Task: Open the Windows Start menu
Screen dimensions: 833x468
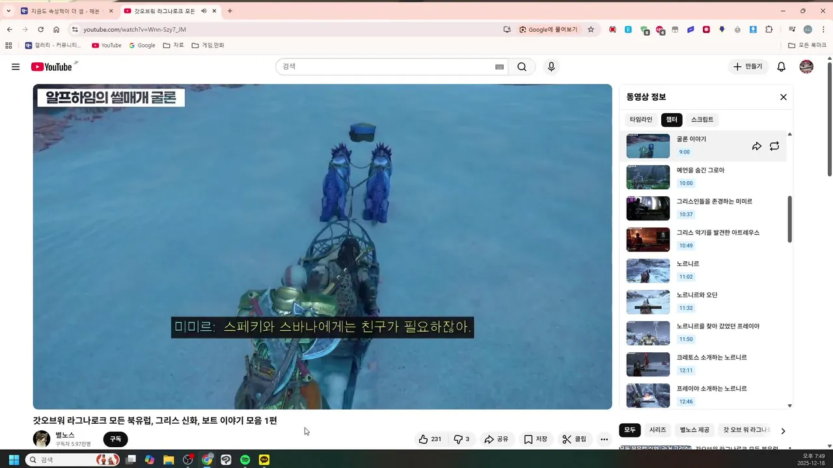Action: click(x=14, y=460)
